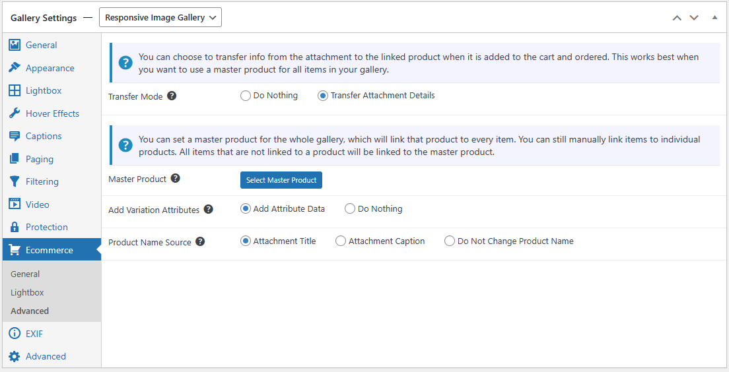Select the Do Nothing transfer mode
This screenshot has height=372, width=729.
pyautogui.click(x=246, y=96)
